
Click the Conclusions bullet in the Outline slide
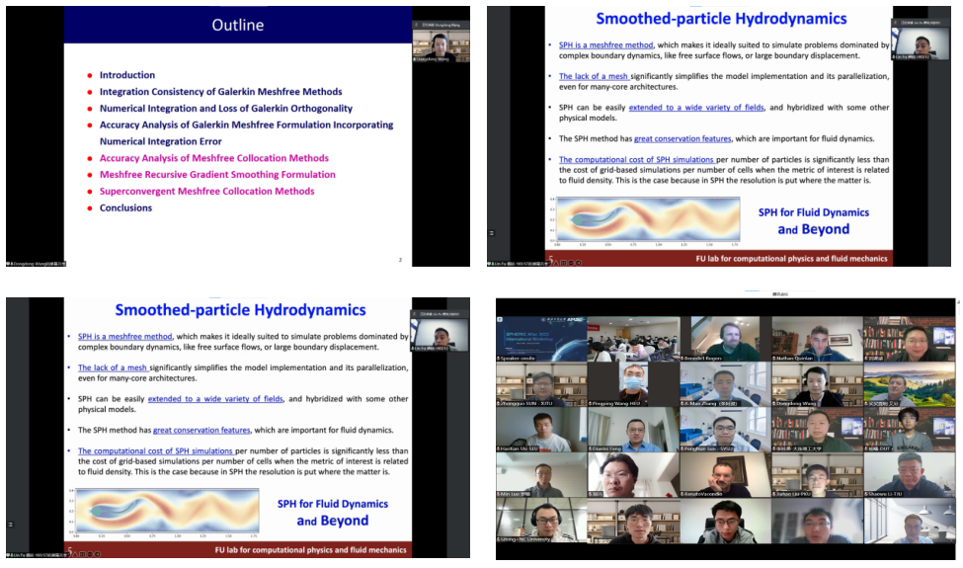pyautogui.click(x=125, y=208)
